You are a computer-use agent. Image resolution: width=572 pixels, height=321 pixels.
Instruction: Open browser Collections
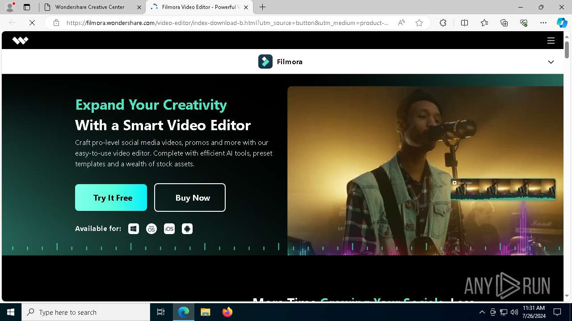click(x=504, y=23)
